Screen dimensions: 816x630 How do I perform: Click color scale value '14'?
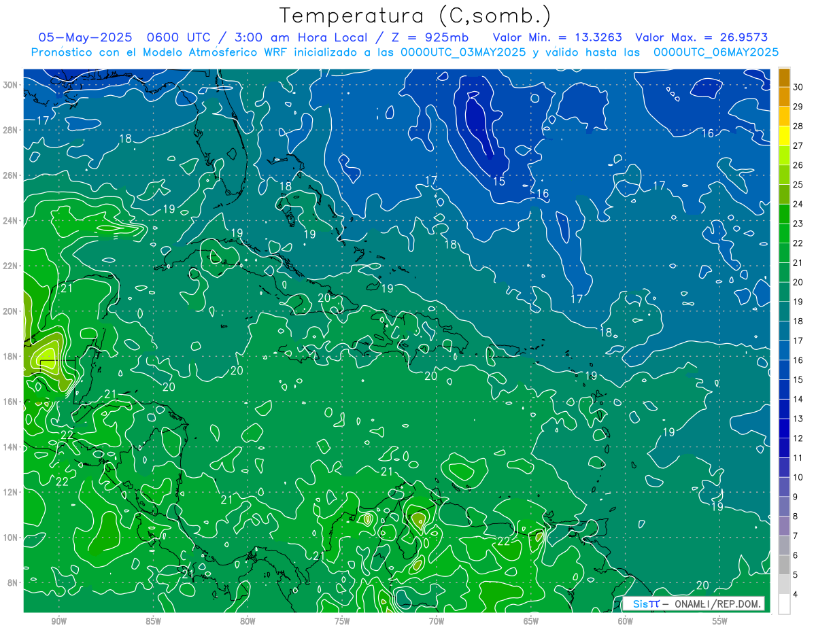click(798, 399)
